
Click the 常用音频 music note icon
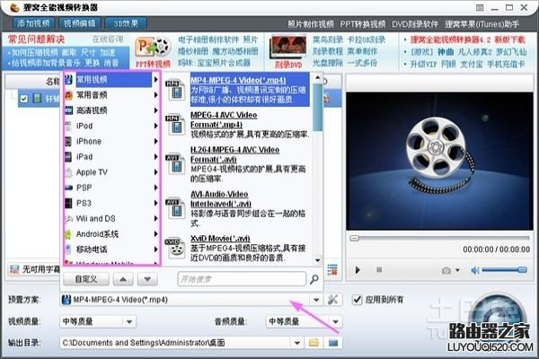69,95
